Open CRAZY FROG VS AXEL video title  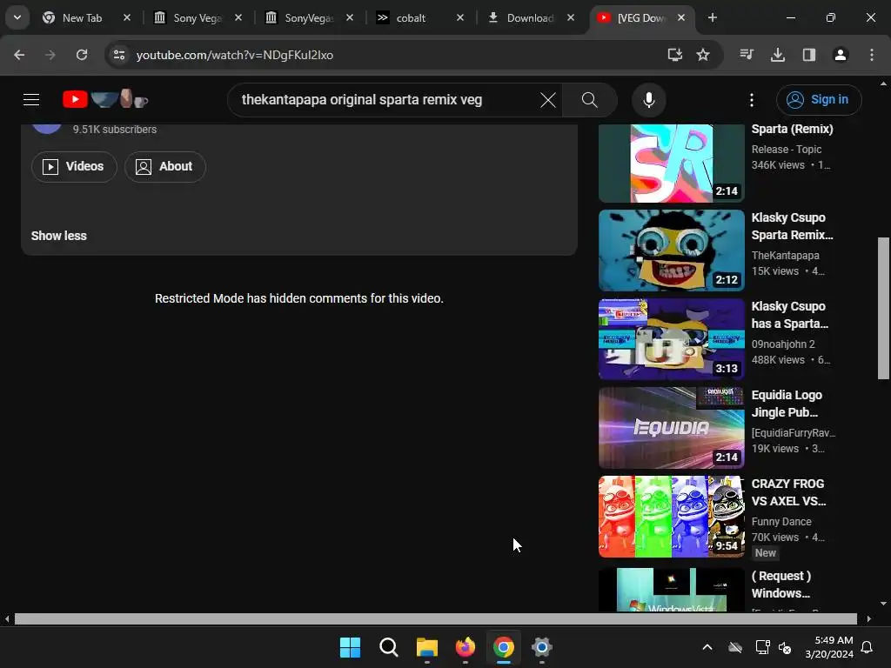[x=788, y=492]
